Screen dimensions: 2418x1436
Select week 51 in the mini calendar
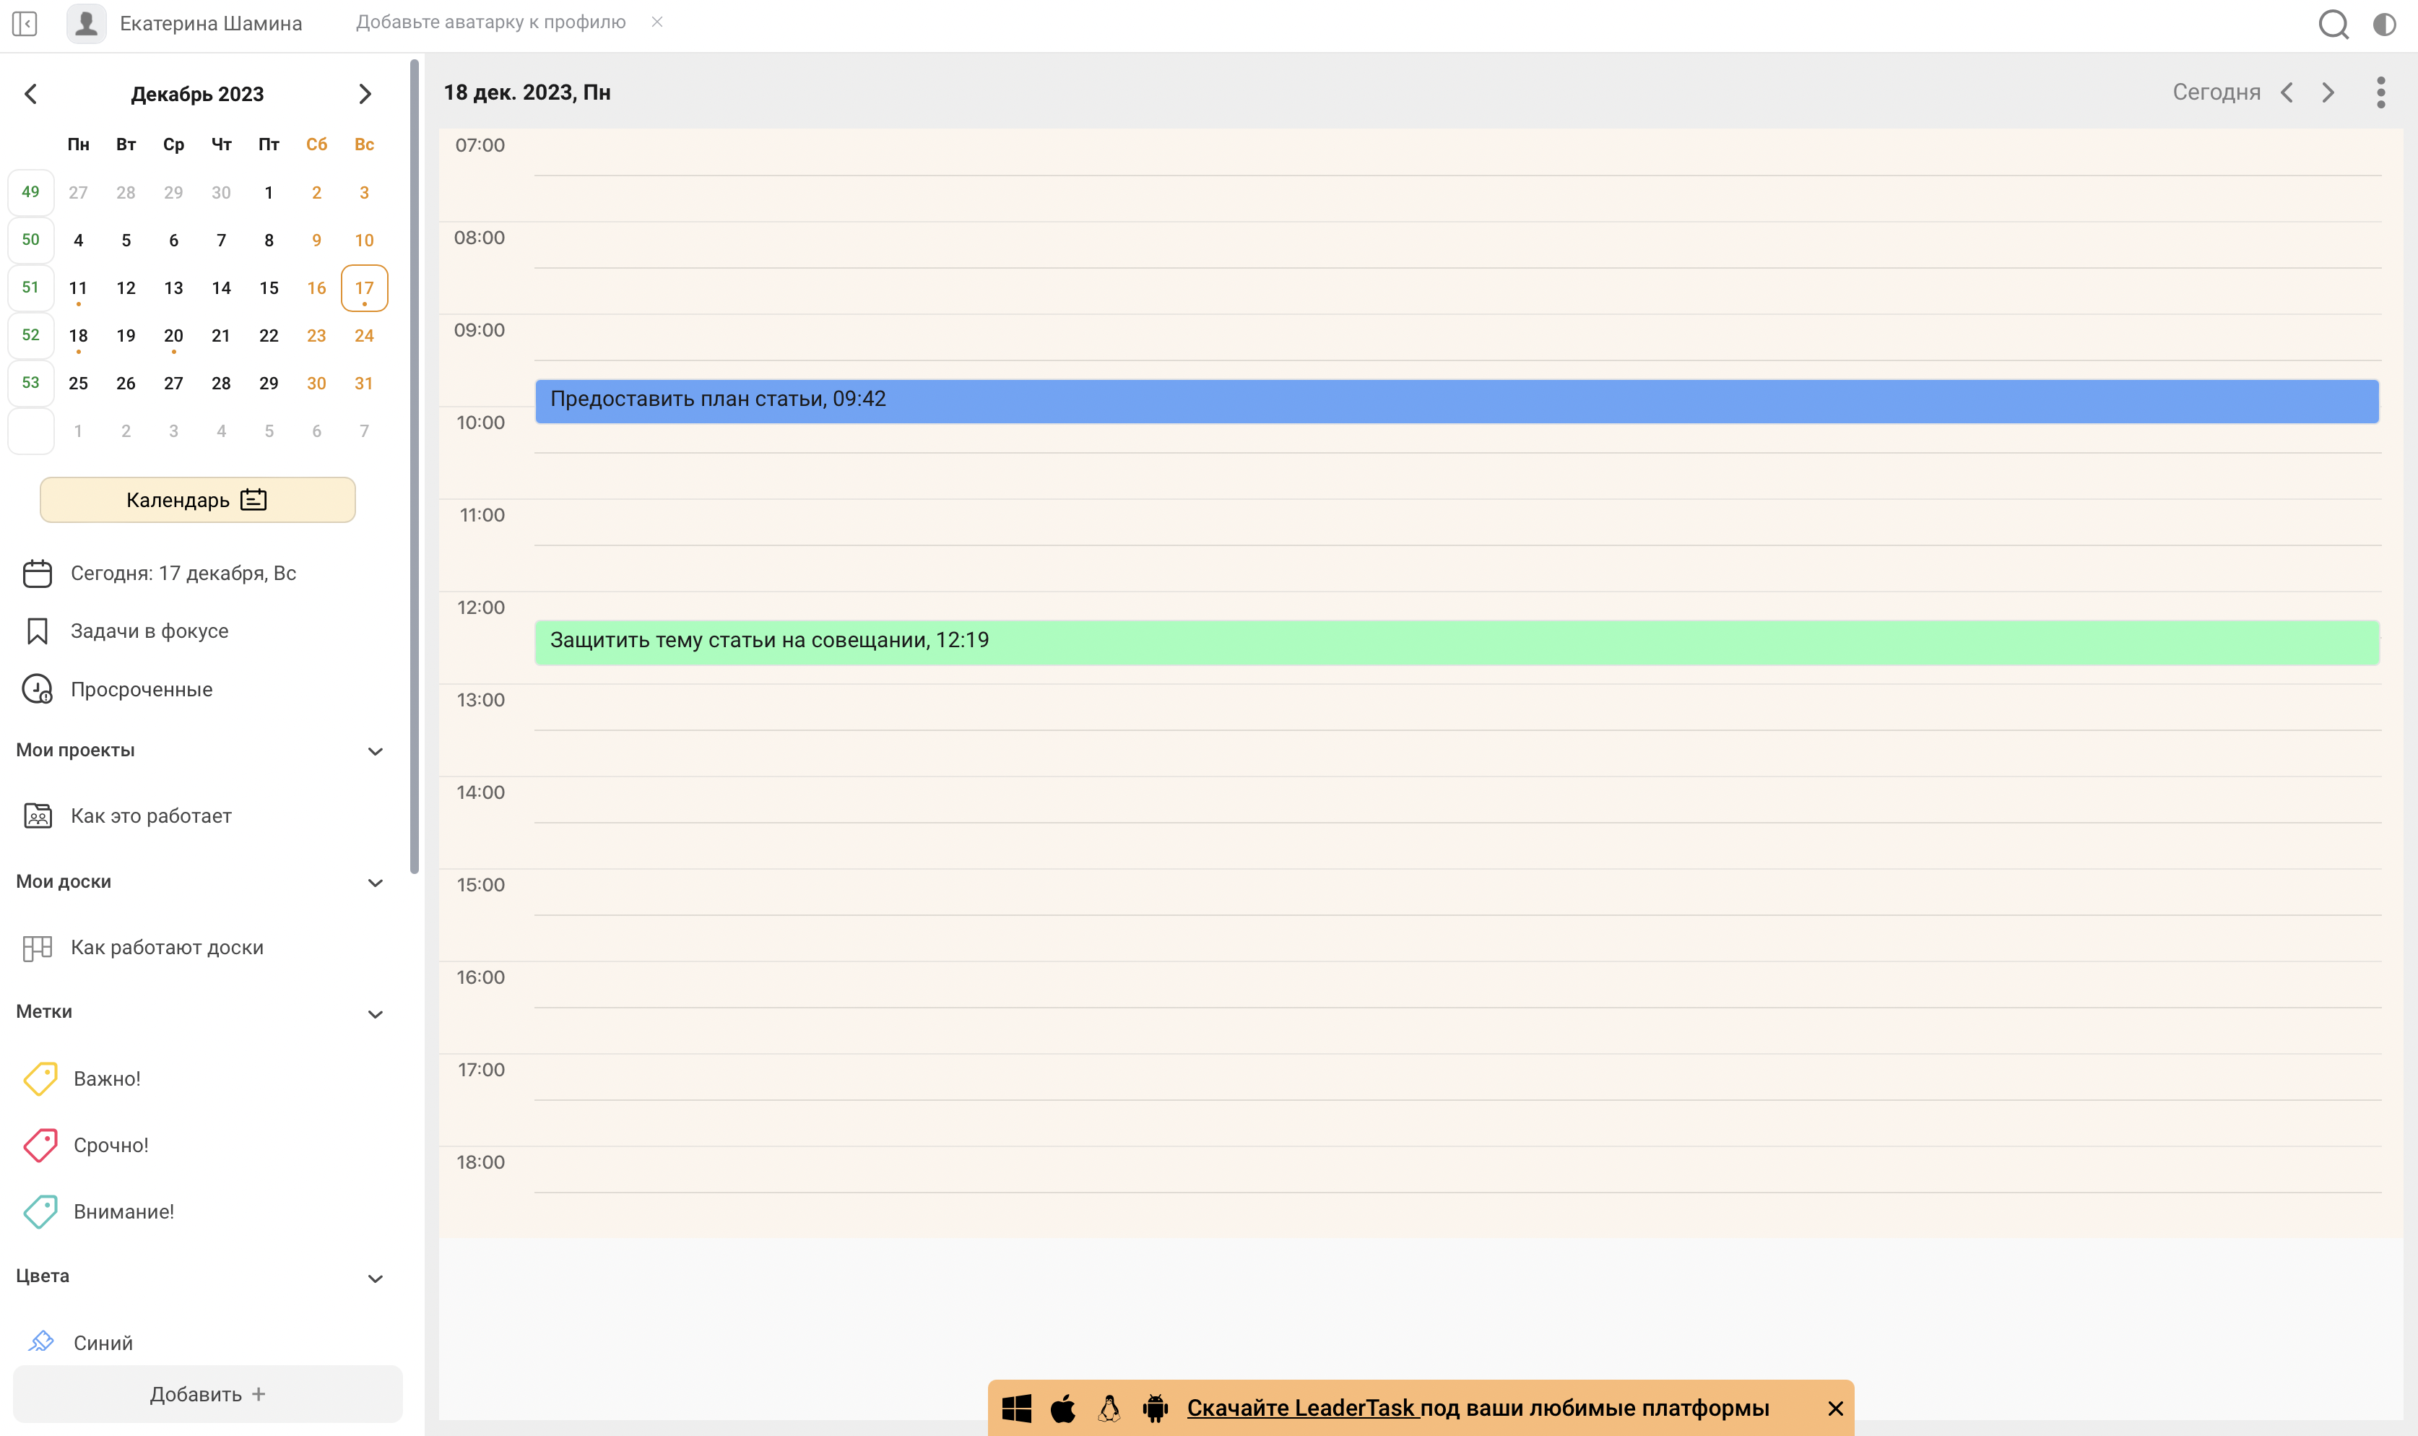[x=31, y=287]
